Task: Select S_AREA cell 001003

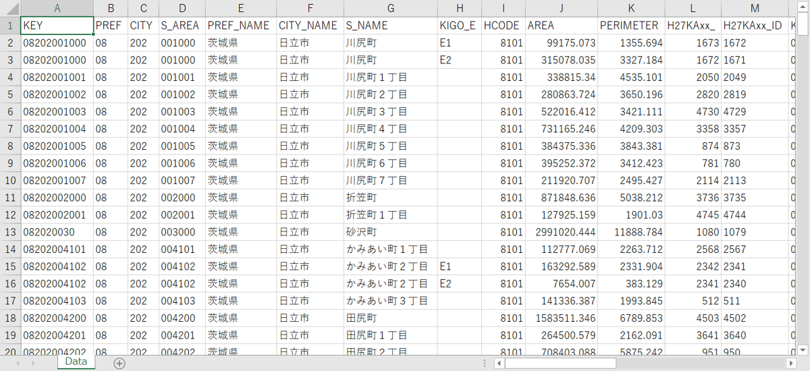Action: (x=182, y=112)
